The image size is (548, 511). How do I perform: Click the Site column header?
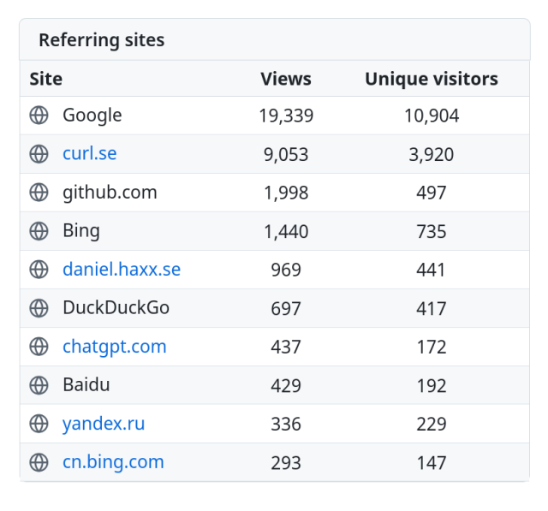pyautogui.click(x=46, y=80)
